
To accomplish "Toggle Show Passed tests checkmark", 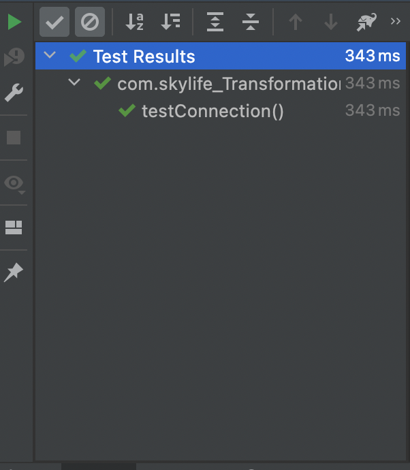I will (x=54, y=22).
